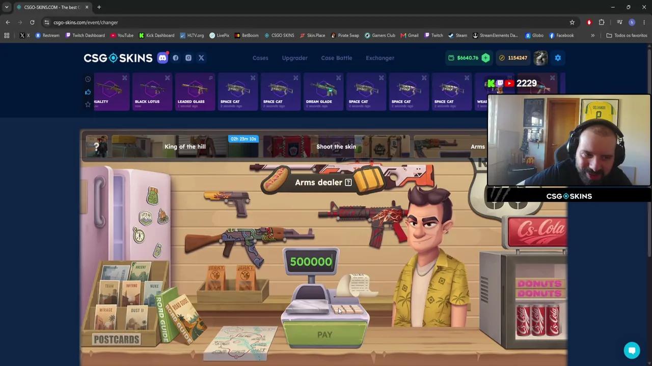Open the Chrome menu three dots
Screen dimensions: 652x366
tap(644, 22)
